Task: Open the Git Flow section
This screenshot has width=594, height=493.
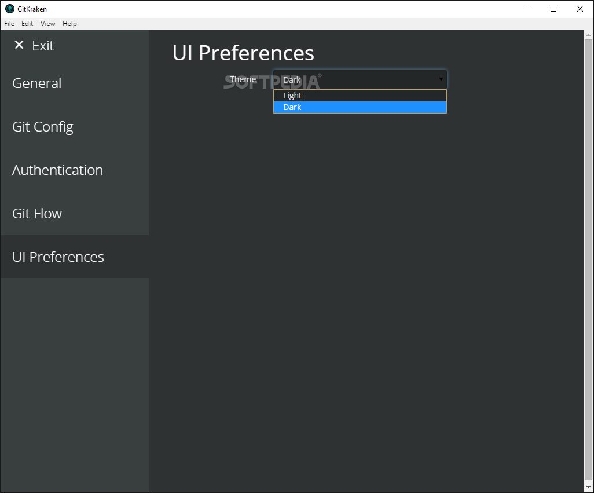Action: (75, 214)
